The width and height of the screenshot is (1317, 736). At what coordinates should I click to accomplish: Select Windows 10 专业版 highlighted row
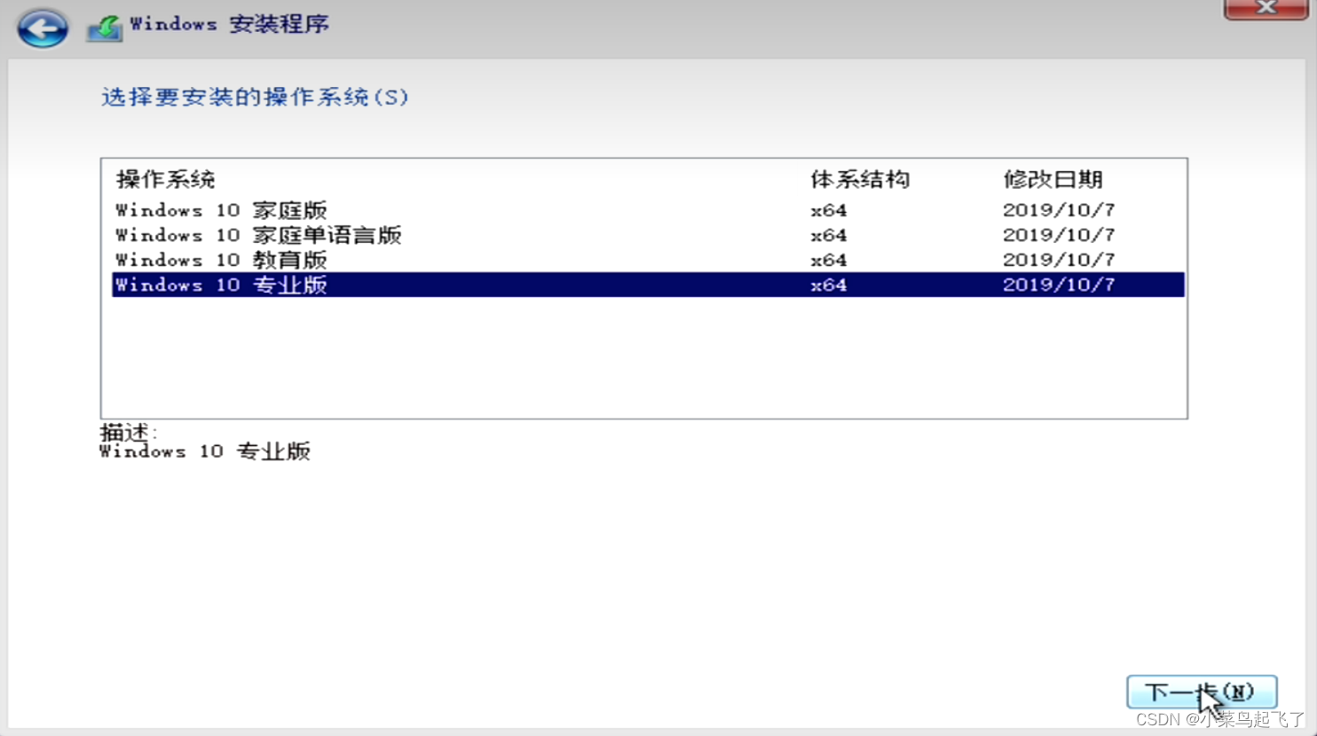tap(648, 285)
